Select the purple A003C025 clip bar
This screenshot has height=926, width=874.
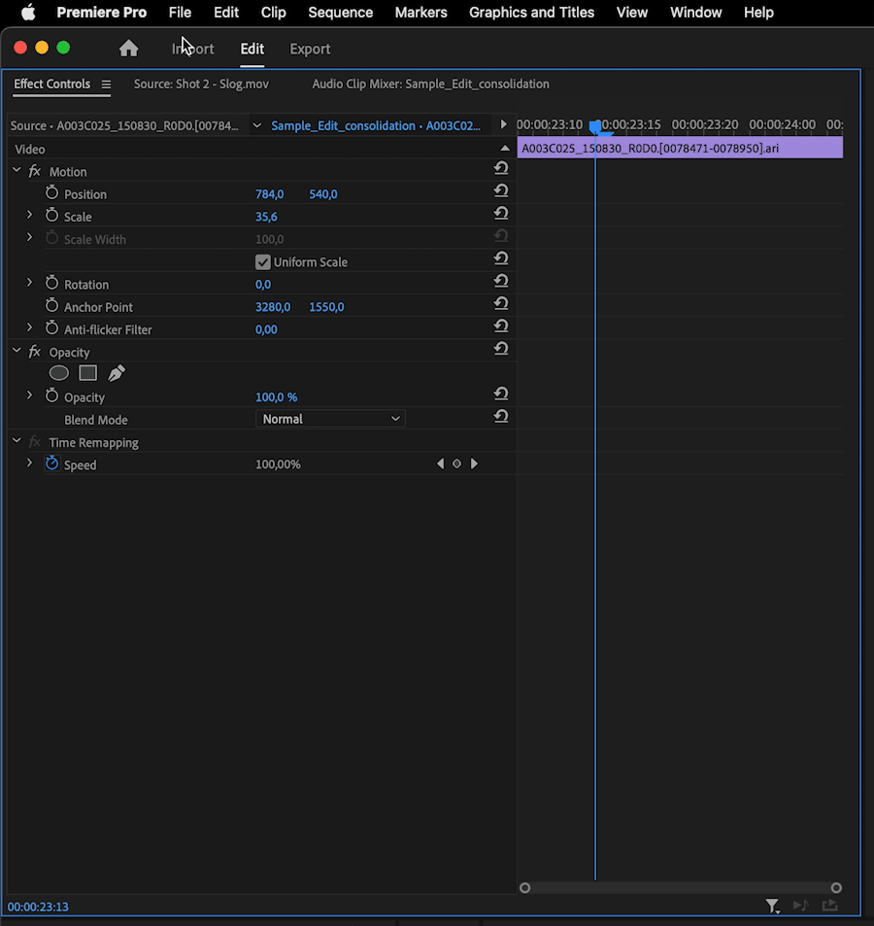tap(680, 148)
